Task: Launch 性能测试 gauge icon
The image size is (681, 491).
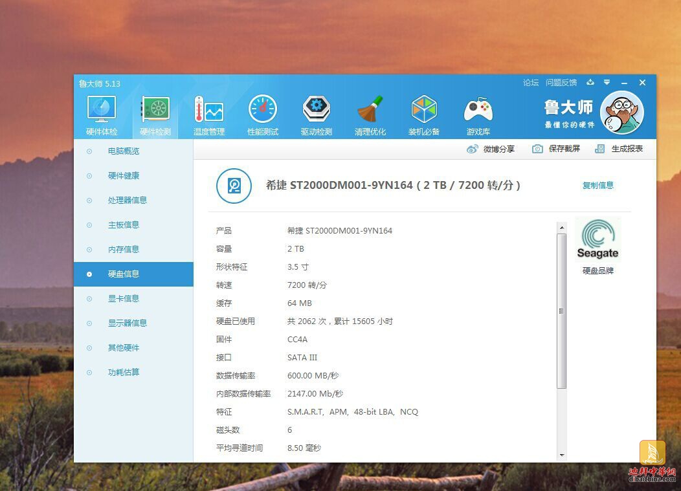Action: [263, 109]
